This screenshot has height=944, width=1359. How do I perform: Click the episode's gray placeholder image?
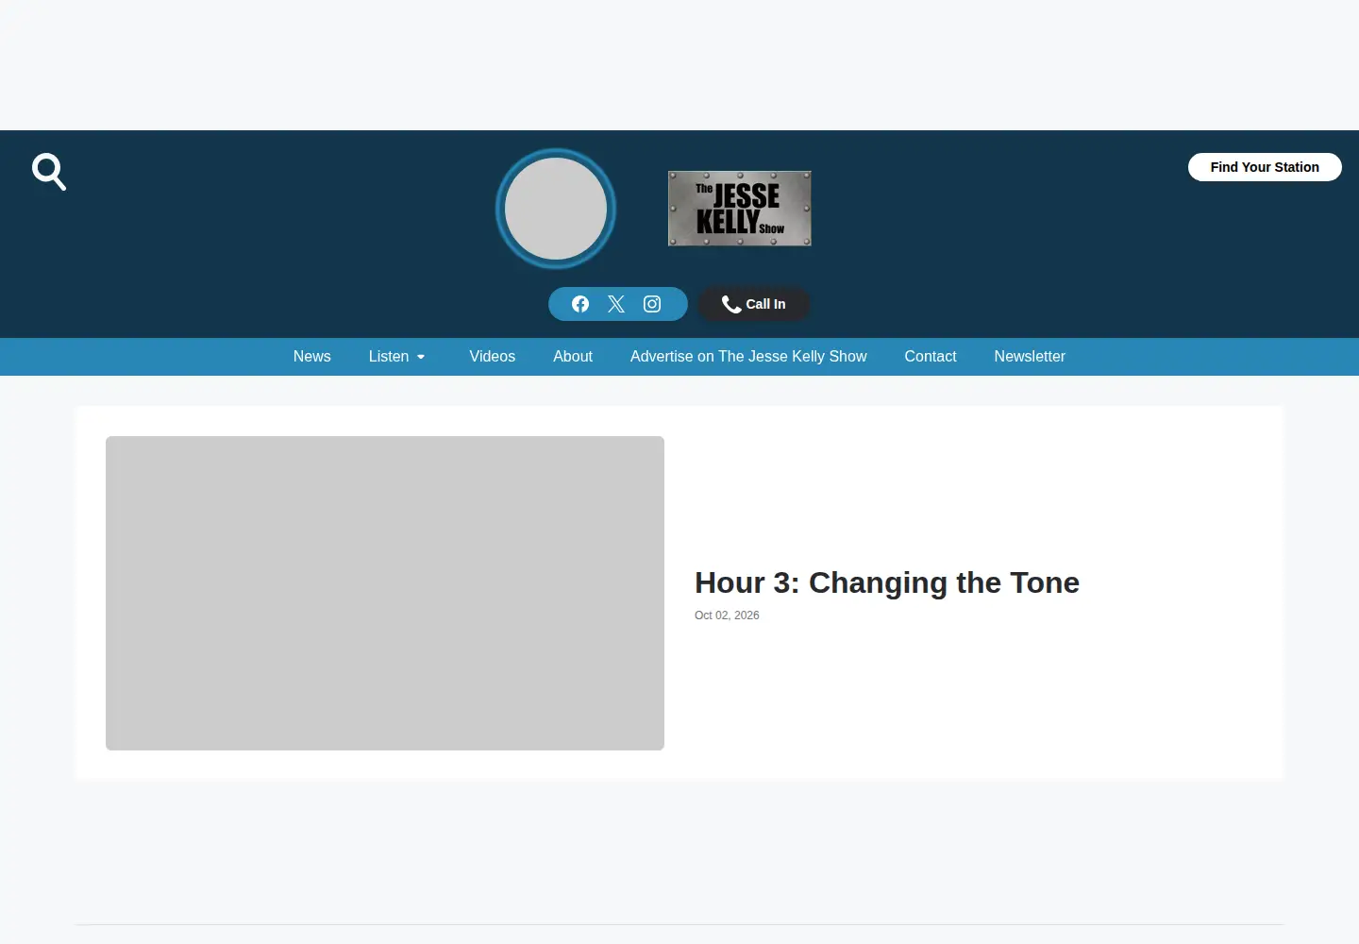(385, 593)
